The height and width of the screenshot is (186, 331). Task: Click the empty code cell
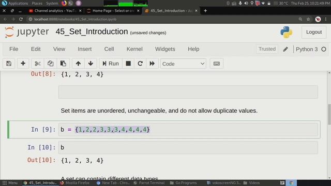[x=188, y=92]
